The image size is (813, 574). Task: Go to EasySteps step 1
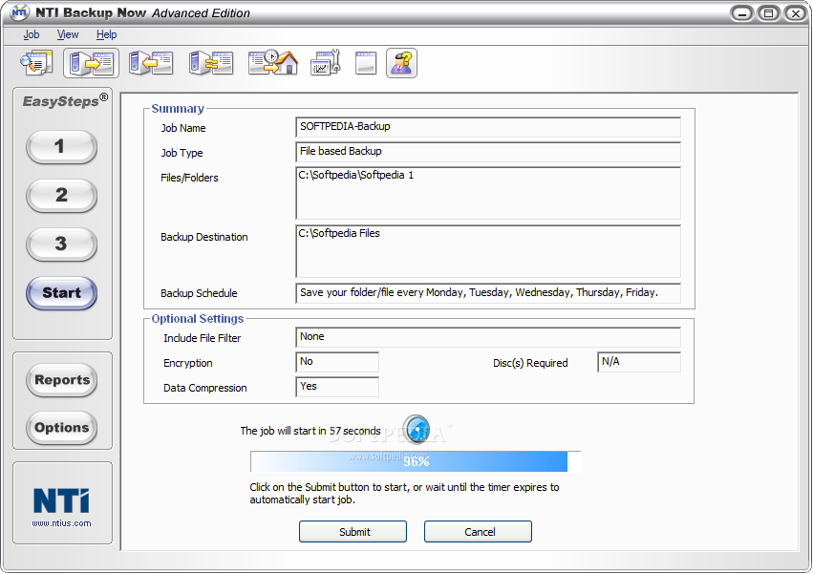coord(61,147)
